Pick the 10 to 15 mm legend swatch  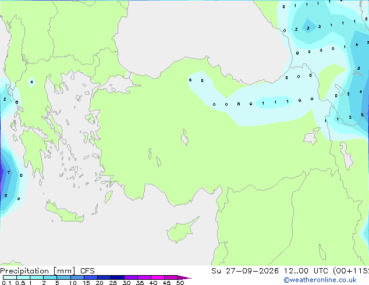tap(77, 277)
